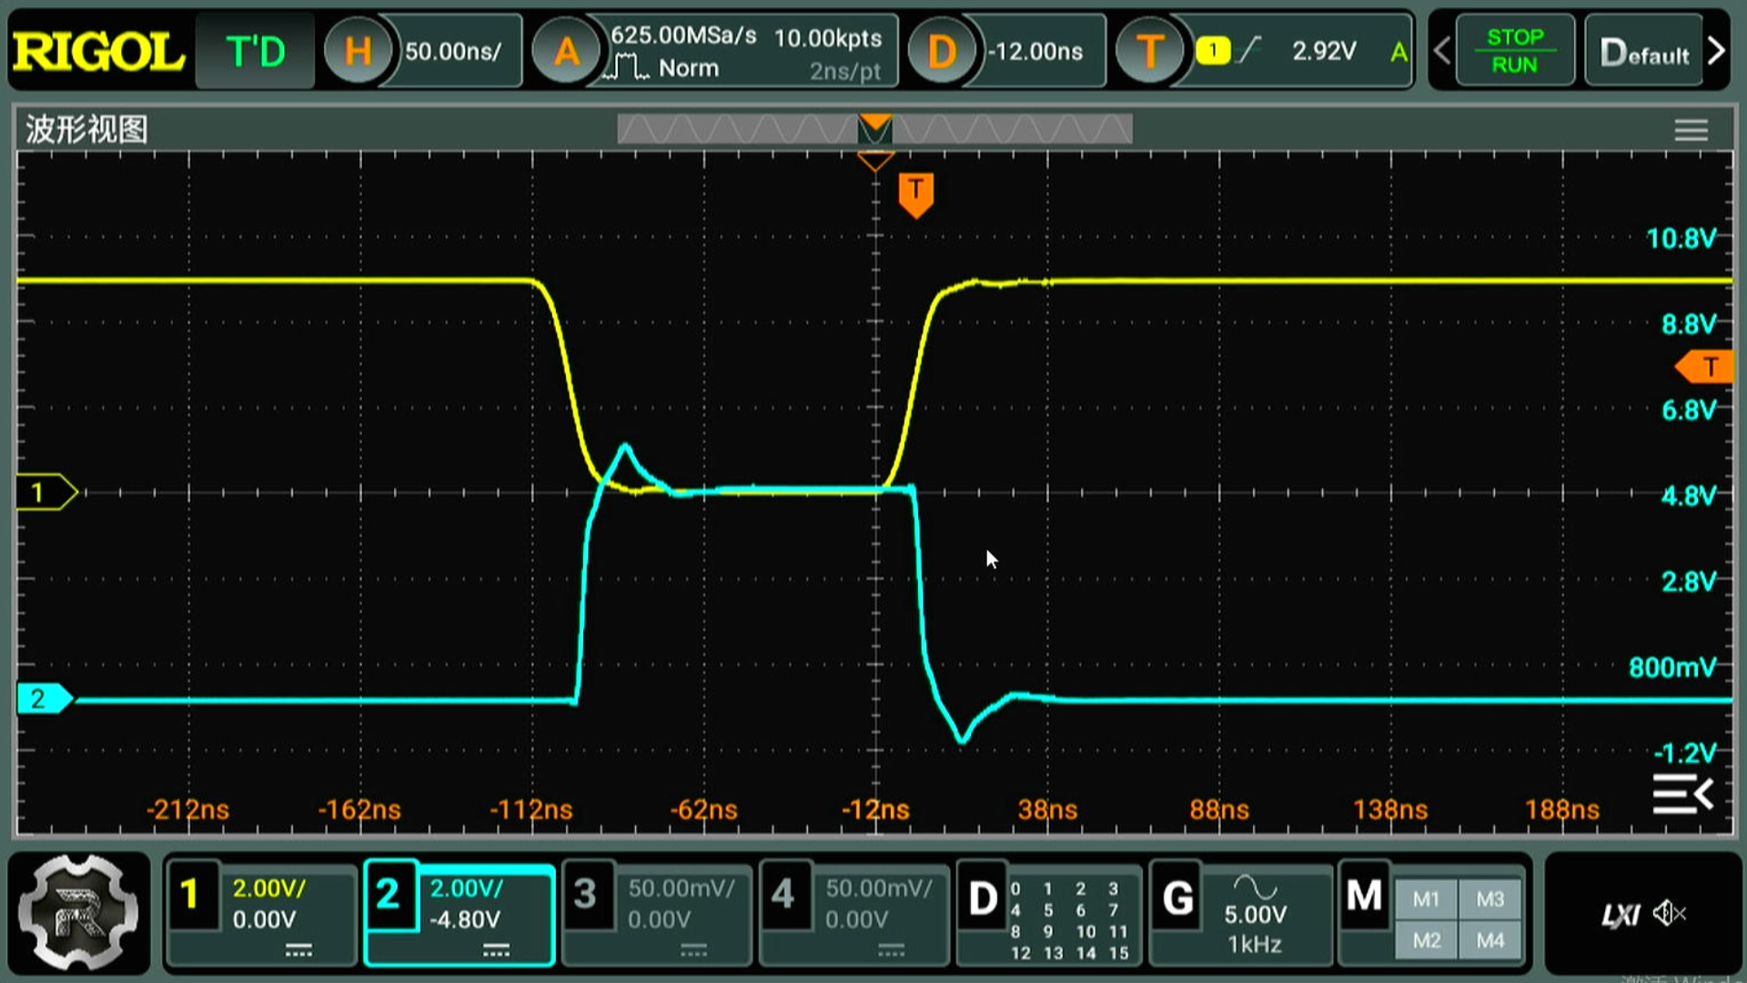Toggle acquisition with the STOP/RUN button
The height and width of the screenshot is (983, 1747).
pos(1514,50)
